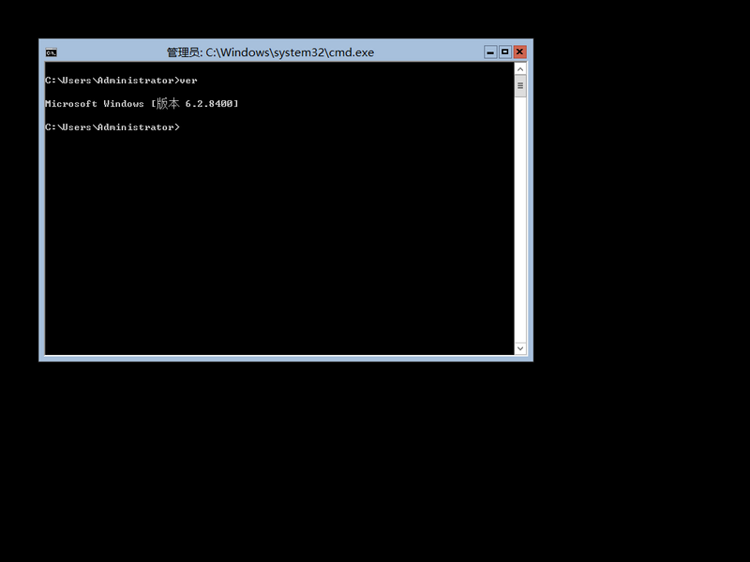The height and width of the screenshot is (562, 750).
Task: Click the vertical scrollbar thumb
Action: (520, 86)
